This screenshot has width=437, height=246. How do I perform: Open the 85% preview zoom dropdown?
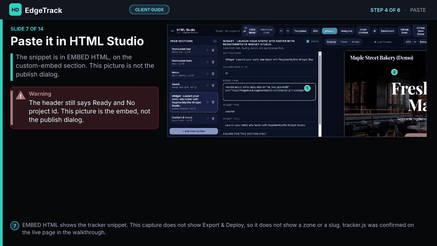coord(411,42)
